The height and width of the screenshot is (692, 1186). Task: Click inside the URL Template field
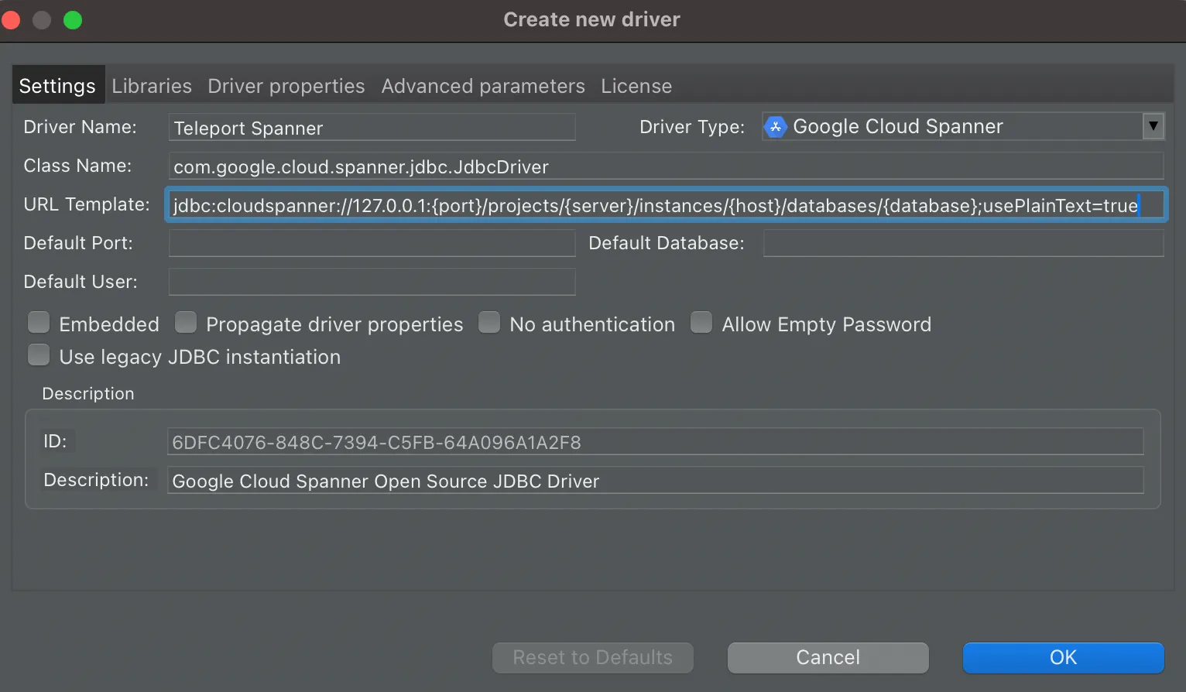coord(666,205)
